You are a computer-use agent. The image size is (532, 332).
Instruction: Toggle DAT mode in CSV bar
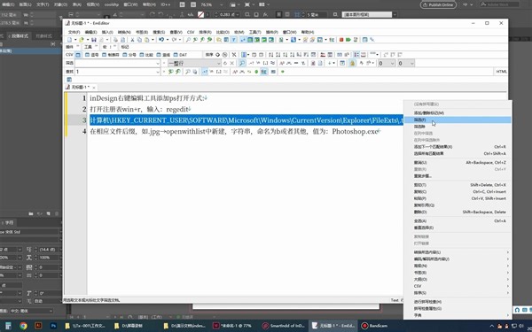point(180,55)
